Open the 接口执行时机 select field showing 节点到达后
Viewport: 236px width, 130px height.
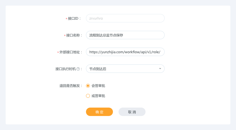tap(125, 69)
